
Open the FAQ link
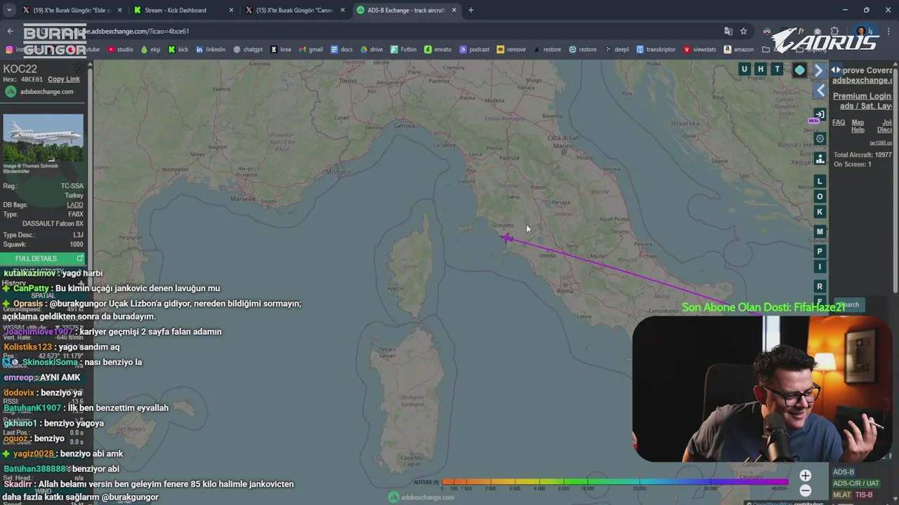(x=839, y=122)
